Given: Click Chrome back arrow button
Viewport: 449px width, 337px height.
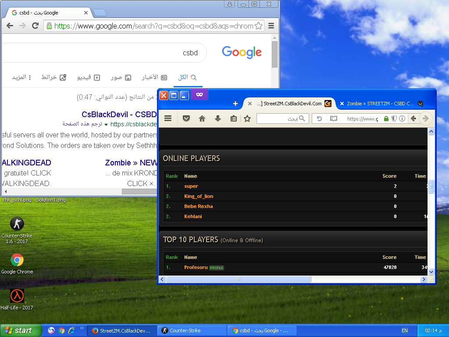Looking at the screenshot, I should click(x=10, y=26).
